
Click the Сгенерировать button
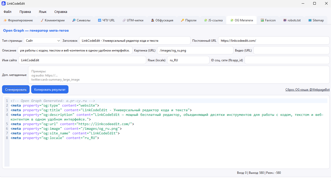tap(16, 89)
